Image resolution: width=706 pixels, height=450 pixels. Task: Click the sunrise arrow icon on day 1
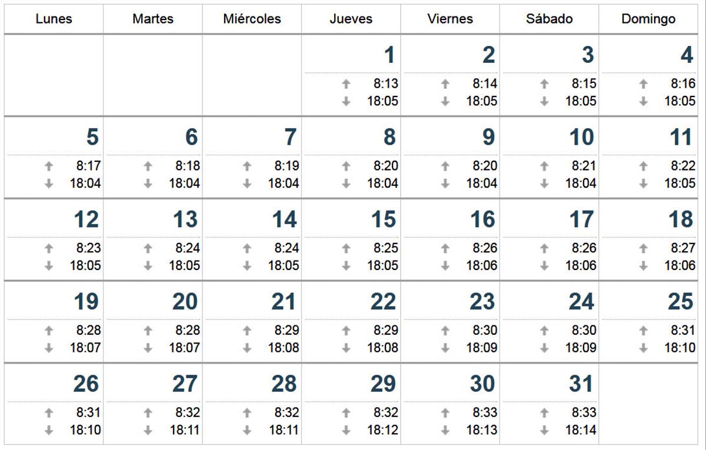point(346,84)
